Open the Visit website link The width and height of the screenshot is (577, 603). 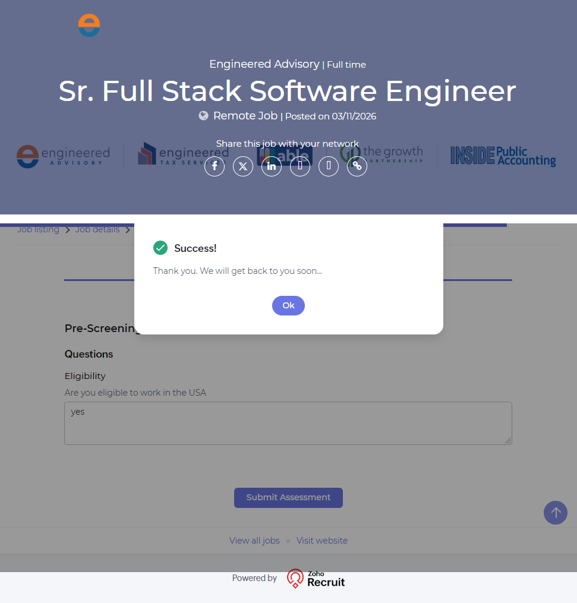click(322, 541)
